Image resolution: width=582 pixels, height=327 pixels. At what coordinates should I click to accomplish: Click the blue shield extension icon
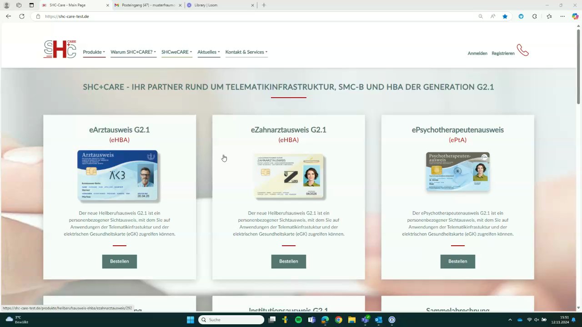coord(521,16)
